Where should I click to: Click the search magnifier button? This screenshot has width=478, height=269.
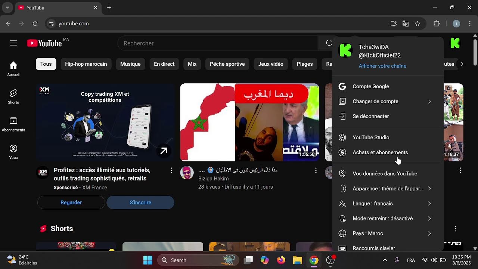329,43
